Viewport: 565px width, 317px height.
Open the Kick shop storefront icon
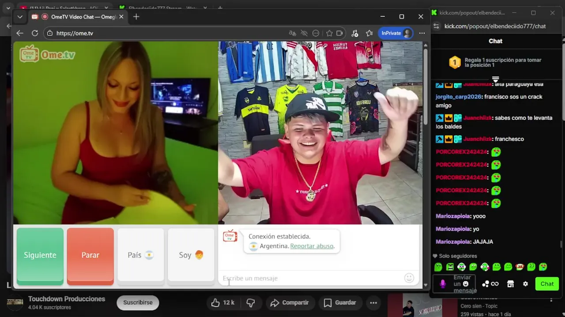point(510,284)
